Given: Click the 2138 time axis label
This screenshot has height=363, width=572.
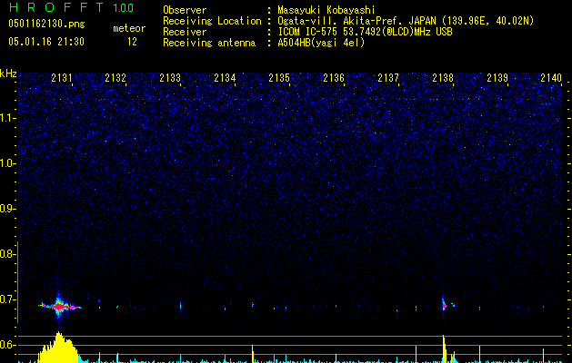Looking at the screenshot, I should [443, 78].
